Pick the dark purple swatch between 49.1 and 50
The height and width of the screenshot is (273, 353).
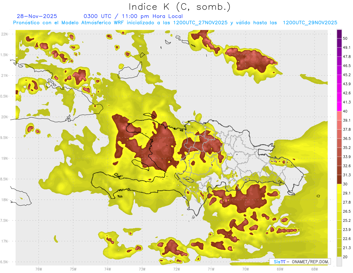coord(339,43)
